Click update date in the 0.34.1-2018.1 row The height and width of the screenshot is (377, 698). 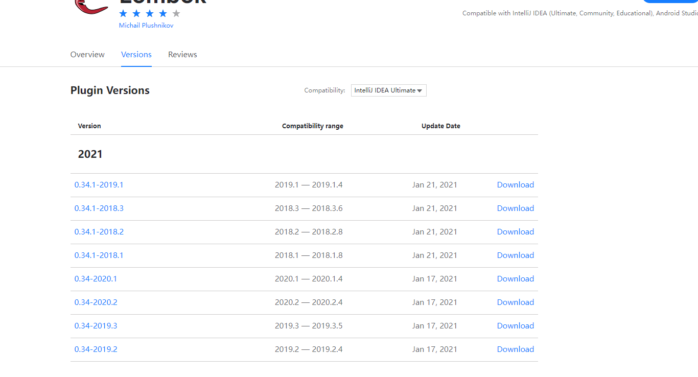tap(435, 255)
